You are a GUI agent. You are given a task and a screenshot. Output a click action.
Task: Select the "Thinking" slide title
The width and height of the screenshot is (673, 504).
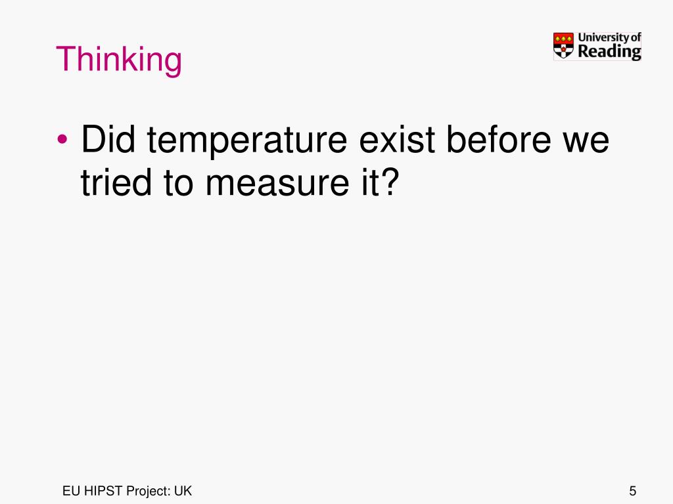(119, 60)
